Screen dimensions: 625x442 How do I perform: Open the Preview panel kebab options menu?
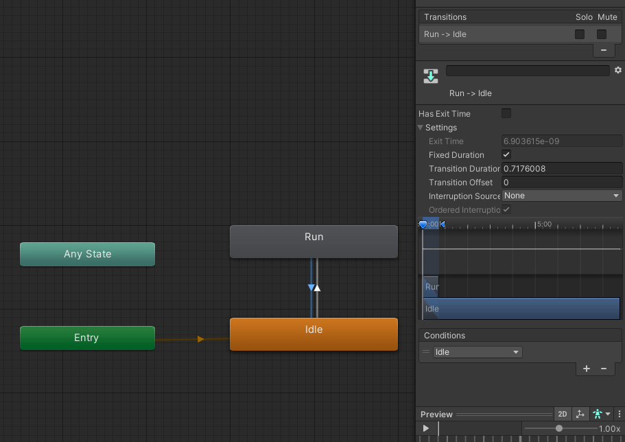coord(620,414)
